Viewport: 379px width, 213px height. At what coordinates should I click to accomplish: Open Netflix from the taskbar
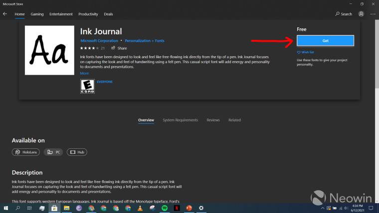pos(177,208)
